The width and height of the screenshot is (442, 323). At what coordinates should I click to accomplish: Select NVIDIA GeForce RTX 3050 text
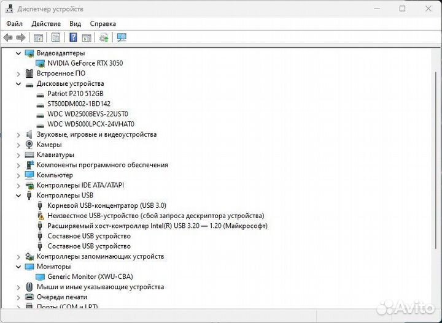[x=85, y=63]
